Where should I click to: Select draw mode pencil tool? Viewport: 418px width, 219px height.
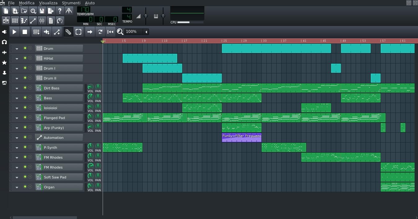tap(68, 32)
